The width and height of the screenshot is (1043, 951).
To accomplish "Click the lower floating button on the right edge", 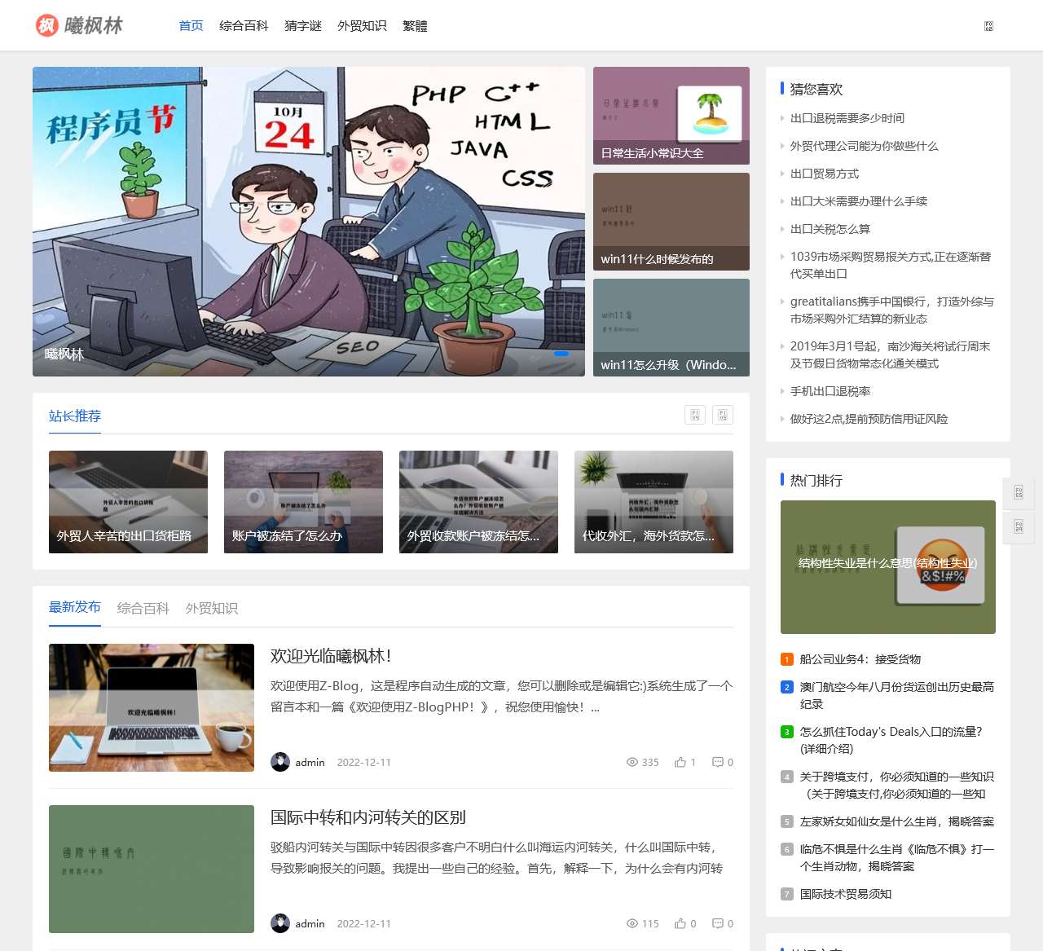I will pyautogui.click(x=1019, y=527).
